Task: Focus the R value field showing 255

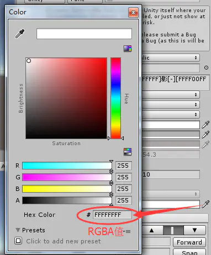Action: pyautogui.click(x=124, y=166)
